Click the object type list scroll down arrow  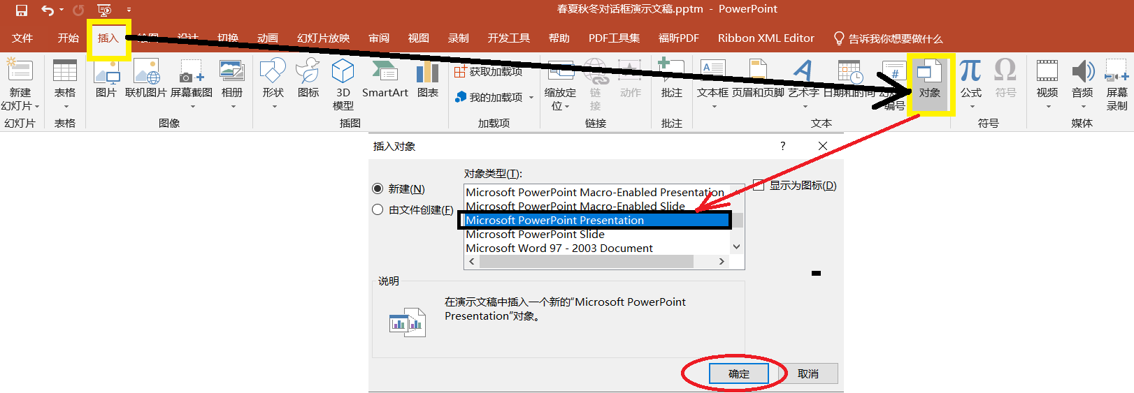coord(736,247)
